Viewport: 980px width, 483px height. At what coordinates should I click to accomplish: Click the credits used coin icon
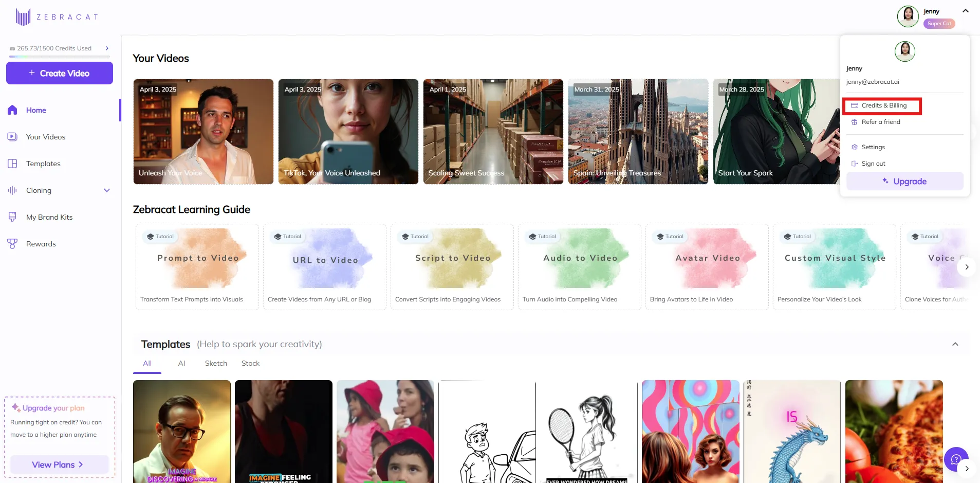[12, 49]
